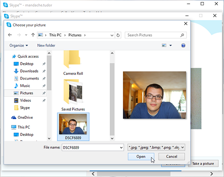Select Quick access in navigation pane
224x177 pixels.
pyautogui.click(x=25, y=56)
